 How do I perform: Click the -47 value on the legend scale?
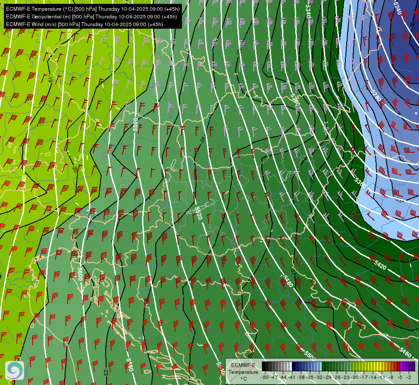tap(274, 377)
